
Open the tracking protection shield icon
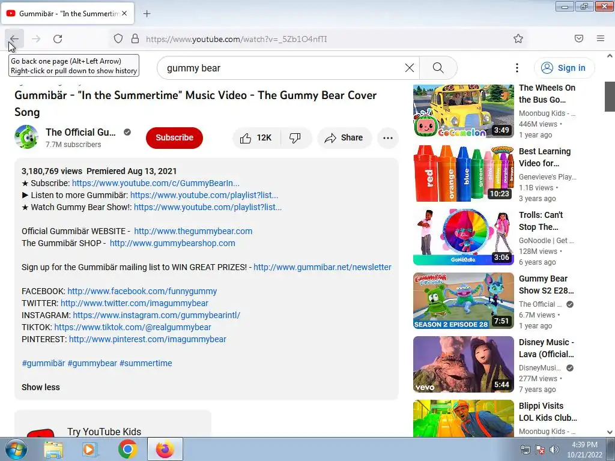pos(118,39)
